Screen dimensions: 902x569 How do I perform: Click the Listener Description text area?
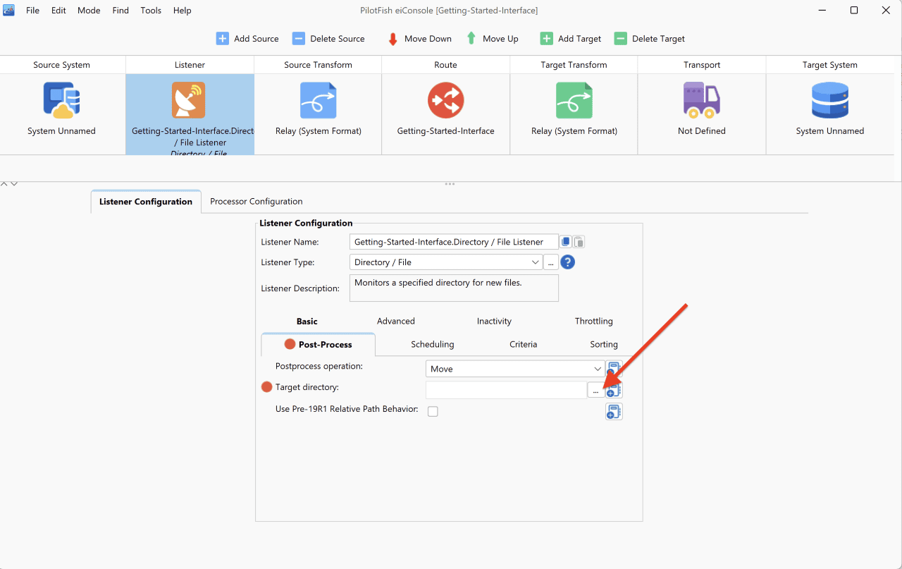(x=454, y=288)
